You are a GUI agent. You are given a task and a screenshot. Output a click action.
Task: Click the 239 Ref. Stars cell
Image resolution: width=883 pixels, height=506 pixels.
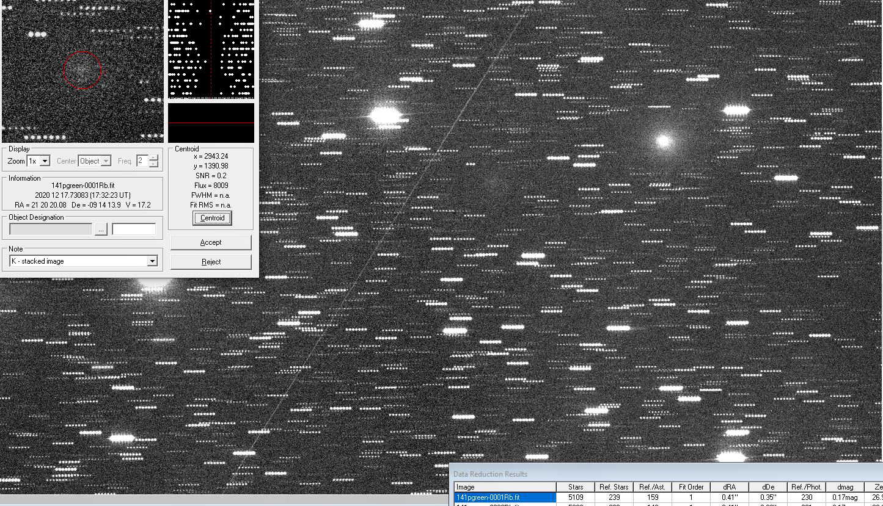[x=614, y=497]
